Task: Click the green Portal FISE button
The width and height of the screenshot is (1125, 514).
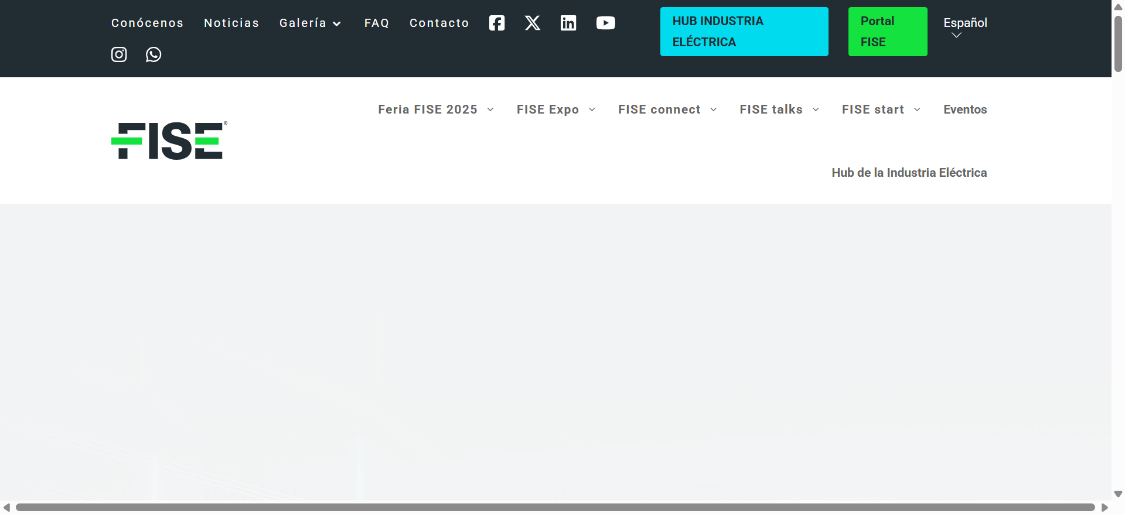Action: coord(888,32)
